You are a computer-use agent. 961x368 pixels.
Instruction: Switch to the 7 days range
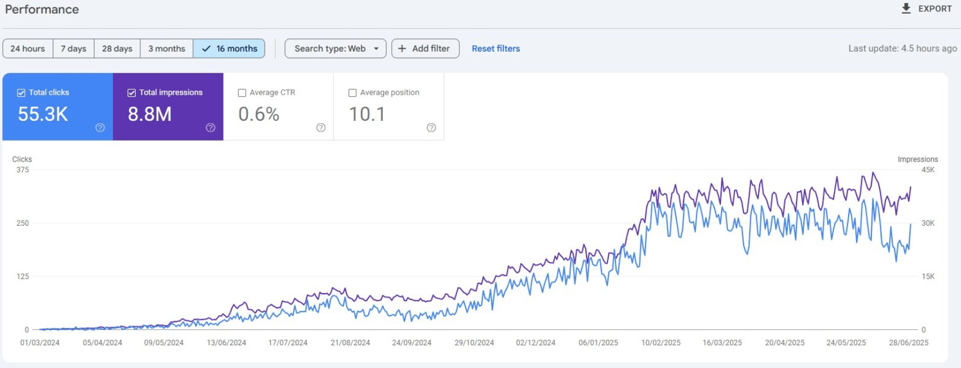coord(74,49)
